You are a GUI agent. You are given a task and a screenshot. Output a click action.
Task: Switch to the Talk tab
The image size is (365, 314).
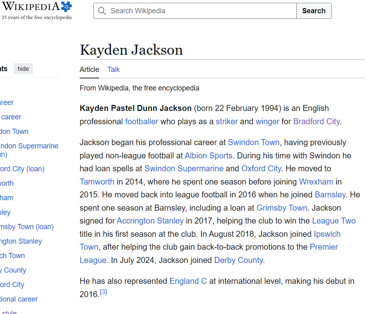click(x=113, y=70)
